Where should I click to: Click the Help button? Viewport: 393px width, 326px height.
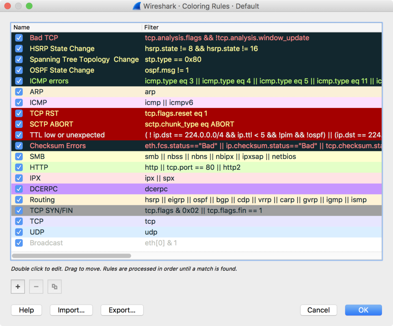[26, 310]
